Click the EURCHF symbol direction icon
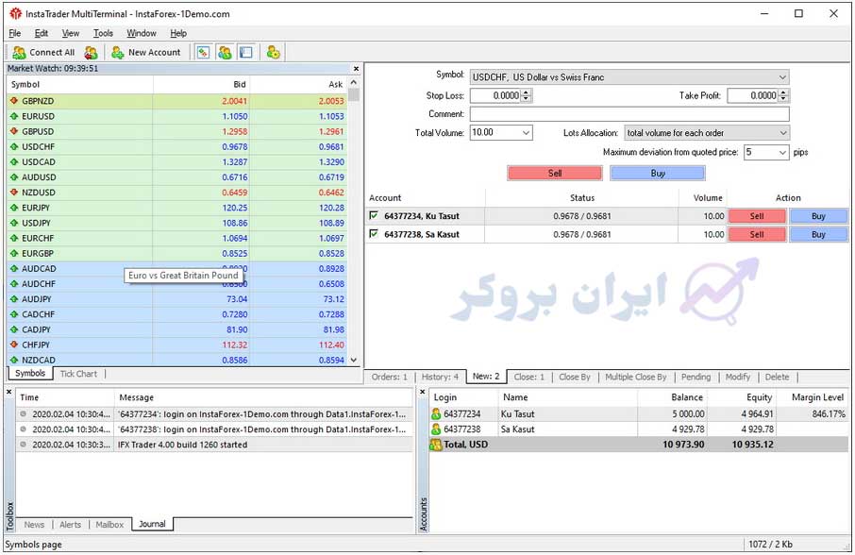The height and width of the screenshot is (555, 855). tap(14, 238)
